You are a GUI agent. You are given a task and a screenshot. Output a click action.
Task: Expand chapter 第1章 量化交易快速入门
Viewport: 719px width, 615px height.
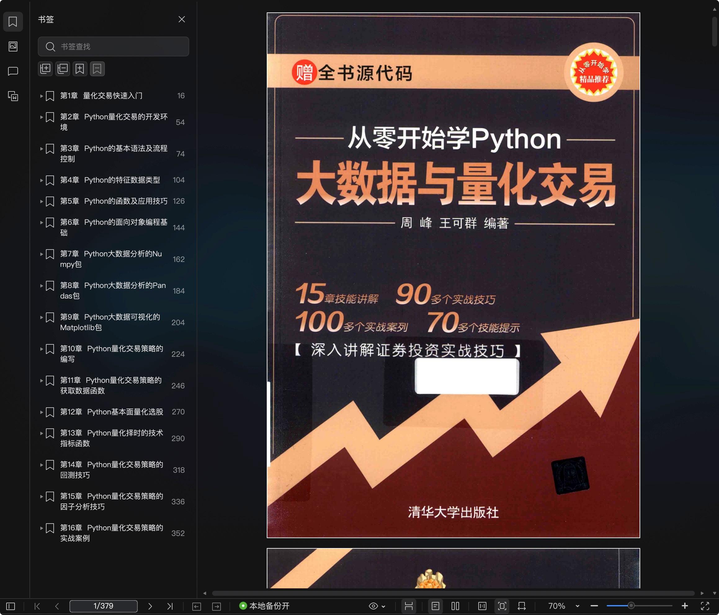[x=41, y=96]
